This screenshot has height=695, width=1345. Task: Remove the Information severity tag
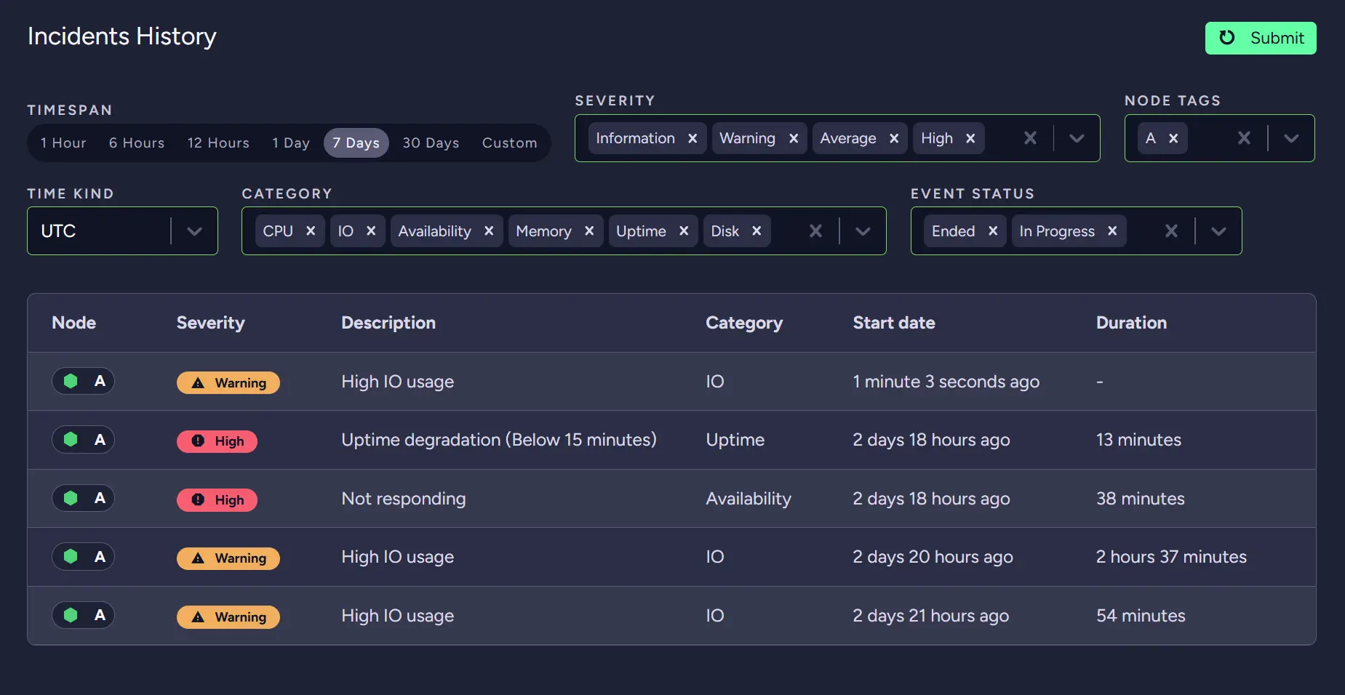(693, 138)
